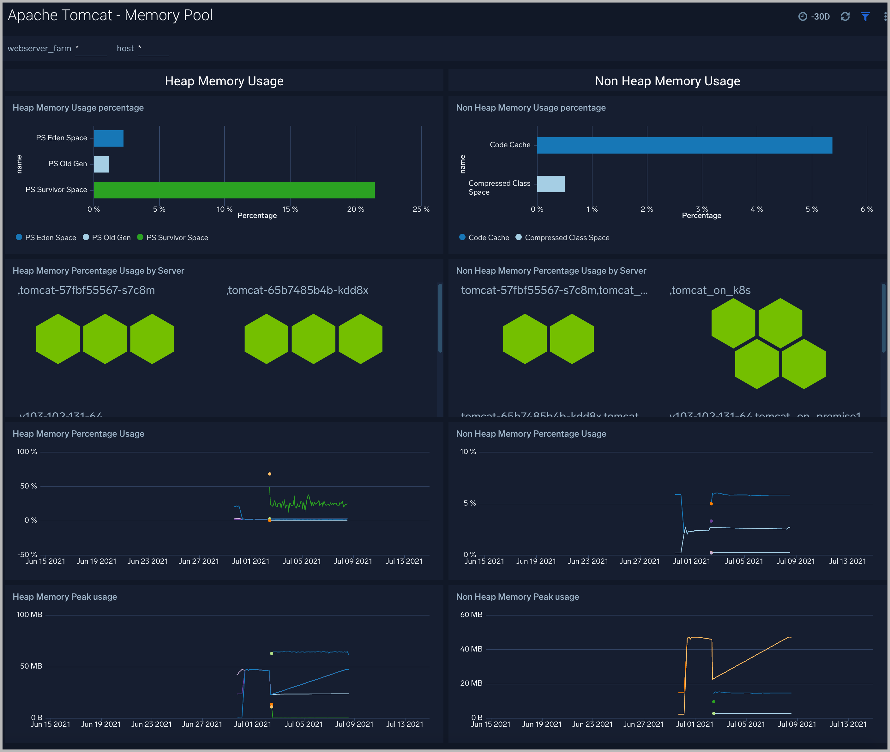This screenshot has width=890, height=752.
Task: Click the clock time range icon
Action: pos(802,17)
